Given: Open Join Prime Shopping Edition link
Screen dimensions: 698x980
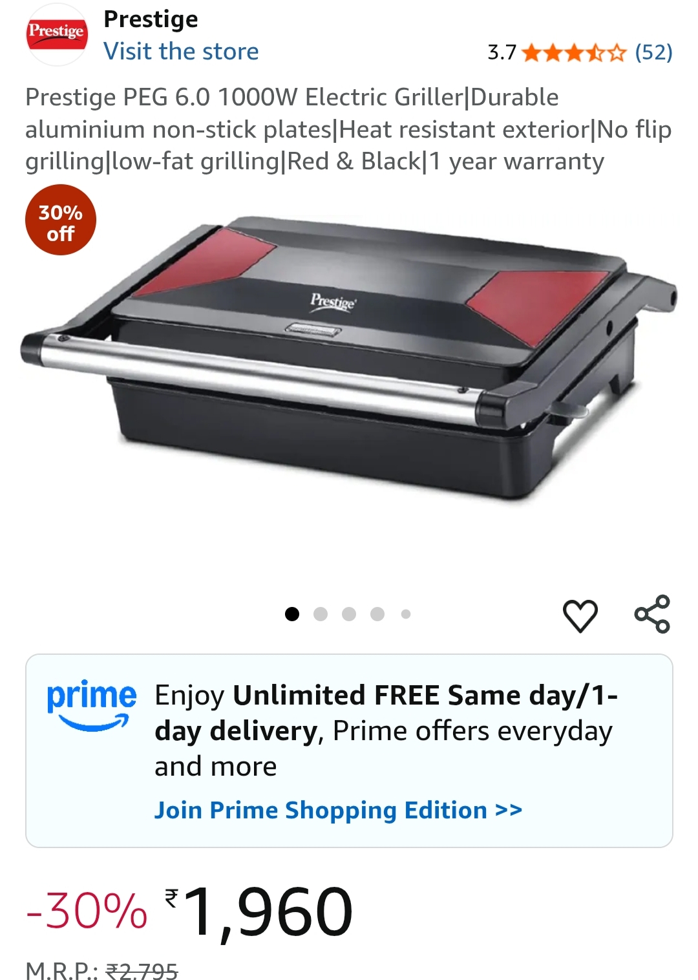Looking at the screenshot, I should pos(338,810).
